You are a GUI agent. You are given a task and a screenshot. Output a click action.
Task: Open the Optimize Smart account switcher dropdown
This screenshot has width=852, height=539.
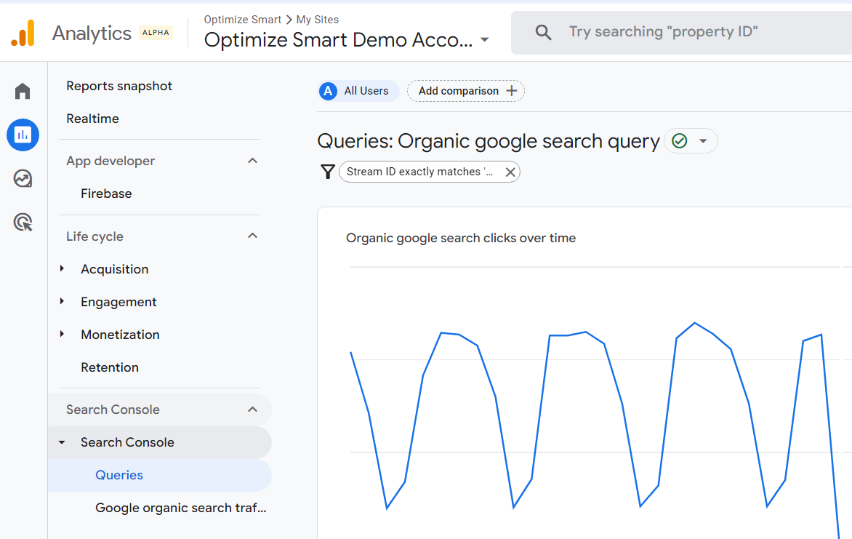[484, 41]
